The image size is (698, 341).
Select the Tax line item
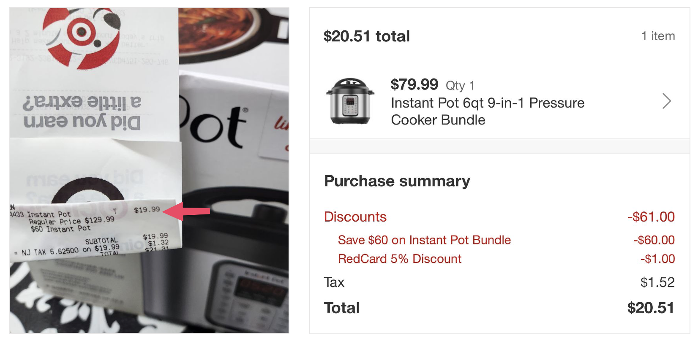[334, 282]
